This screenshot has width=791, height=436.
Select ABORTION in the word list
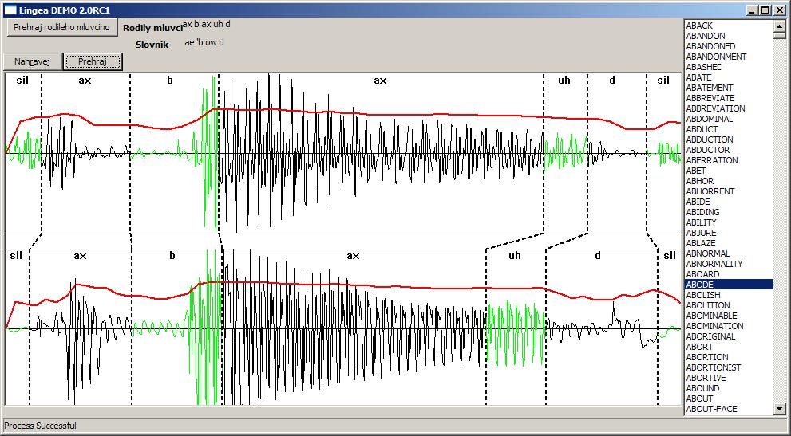729,357
